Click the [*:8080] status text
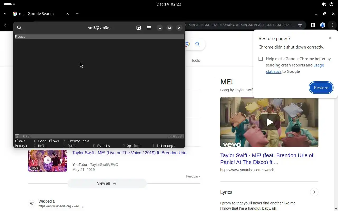 [x=175, y=136]
